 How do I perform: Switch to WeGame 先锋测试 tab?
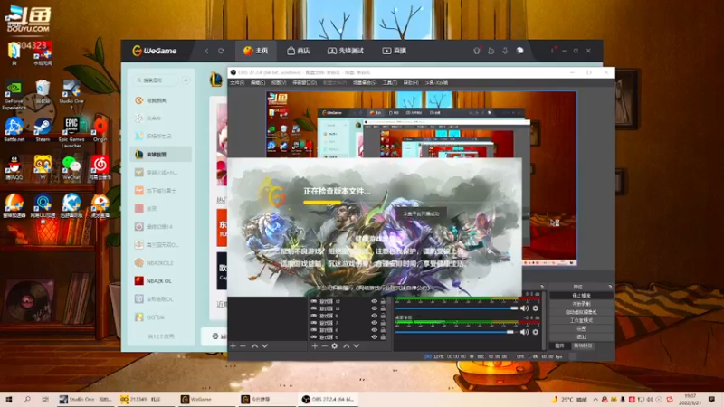point(346,51)
